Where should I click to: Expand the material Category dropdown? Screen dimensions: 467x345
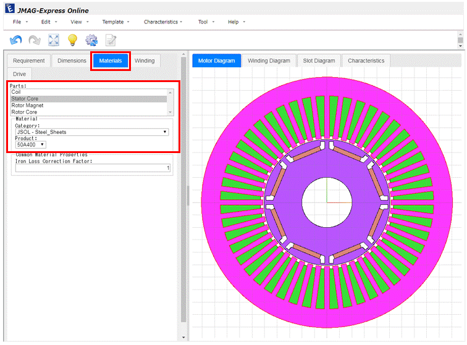(91, 131)
